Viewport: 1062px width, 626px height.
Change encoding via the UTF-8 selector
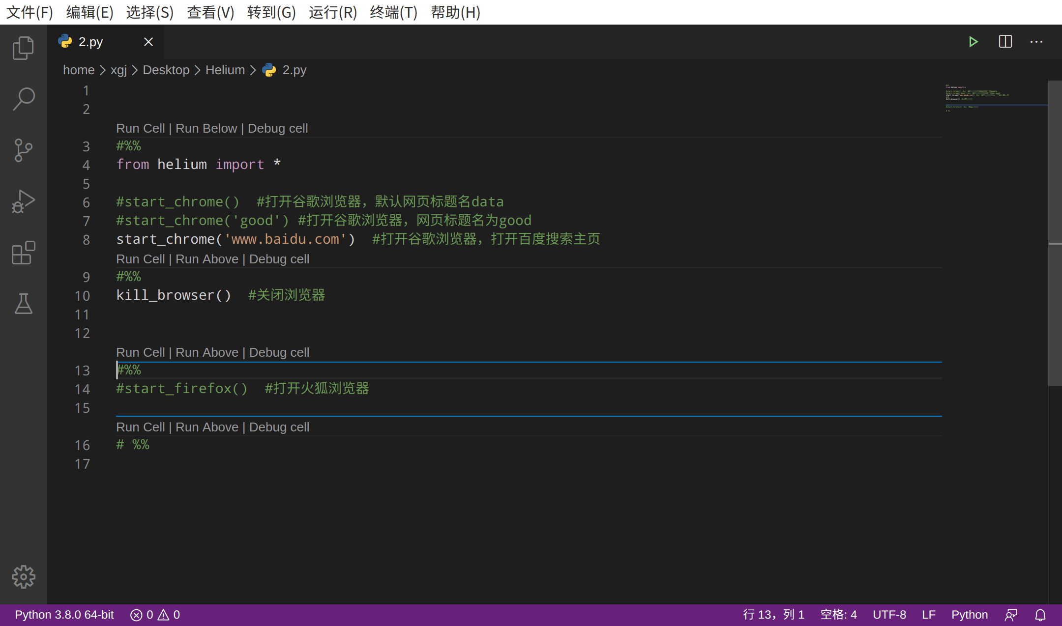coord(889,615)
